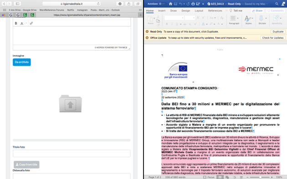Adjust the zoom slider in status bar

click(x=260, y=177)
